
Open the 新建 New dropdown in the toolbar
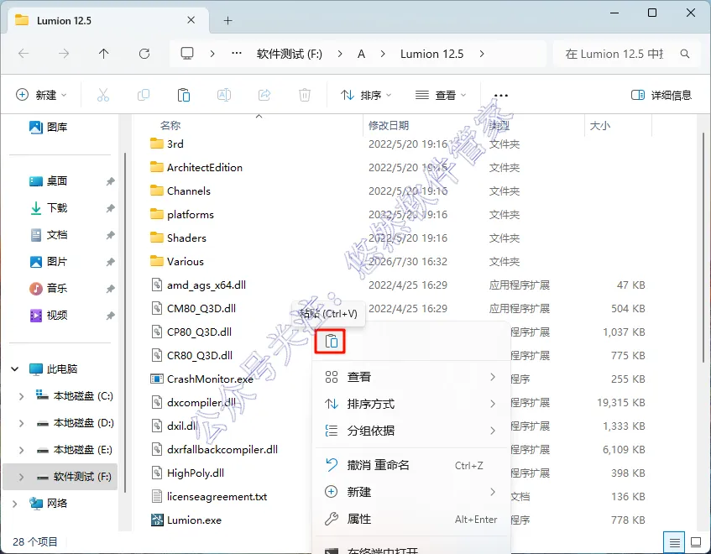click(x=41, y=95)
